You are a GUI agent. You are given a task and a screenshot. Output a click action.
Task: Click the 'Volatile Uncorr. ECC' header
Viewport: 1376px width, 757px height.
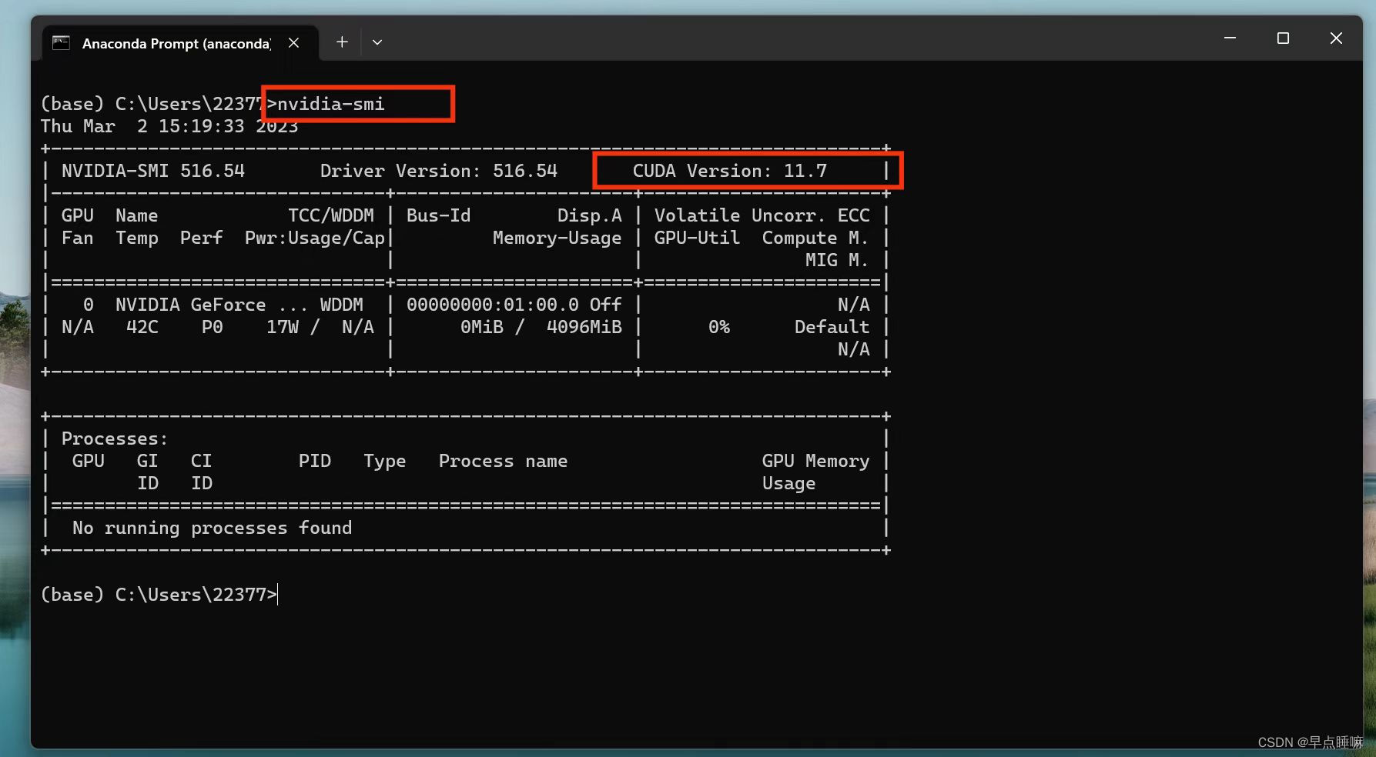(x=762, y=215)
